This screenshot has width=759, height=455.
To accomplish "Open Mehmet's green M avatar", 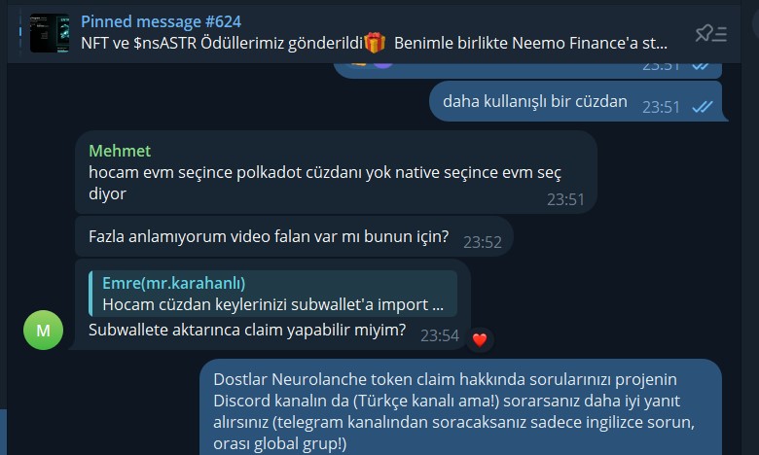I will [x=43, y=330].
